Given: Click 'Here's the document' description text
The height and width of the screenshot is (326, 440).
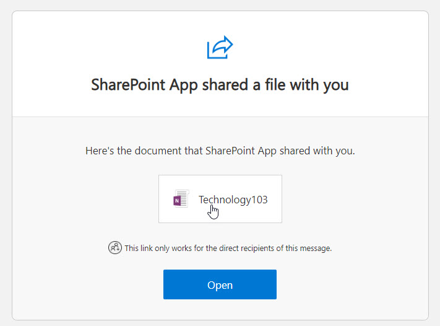Looking at the screenshot, I should coord(220,151).
